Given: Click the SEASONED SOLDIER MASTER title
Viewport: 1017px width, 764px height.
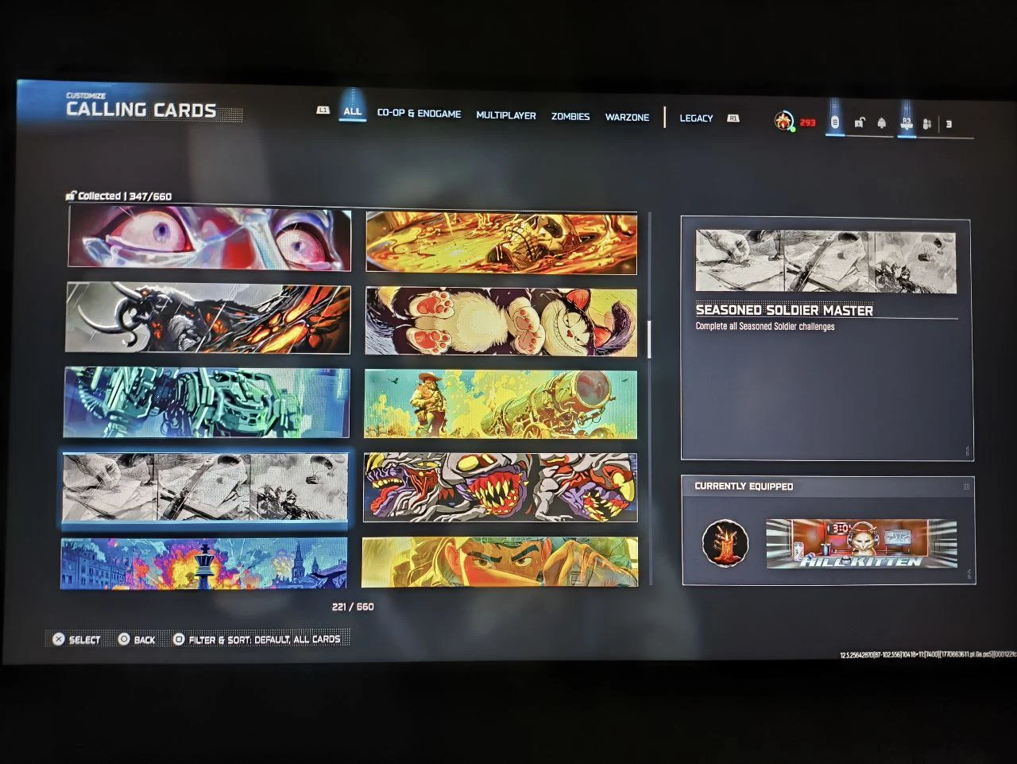Looking at the screenshot, I should (x=784, y=311).
